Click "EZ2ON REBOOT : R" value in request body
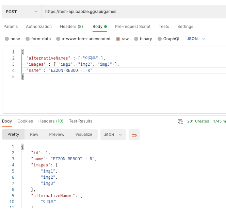 [70, 70]
